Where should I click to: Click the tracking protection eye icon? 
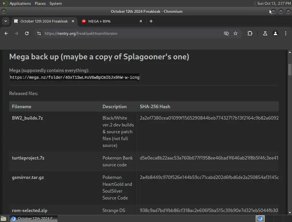[x=226, y=33]
